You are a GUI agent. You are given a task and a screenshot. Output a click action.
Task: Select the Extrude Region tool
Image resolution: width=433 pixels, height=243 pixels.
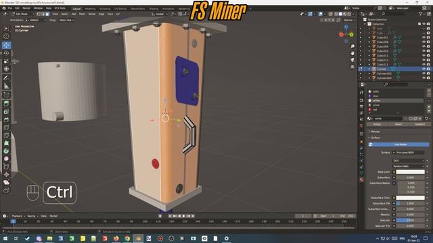click(x=6, y=103)
